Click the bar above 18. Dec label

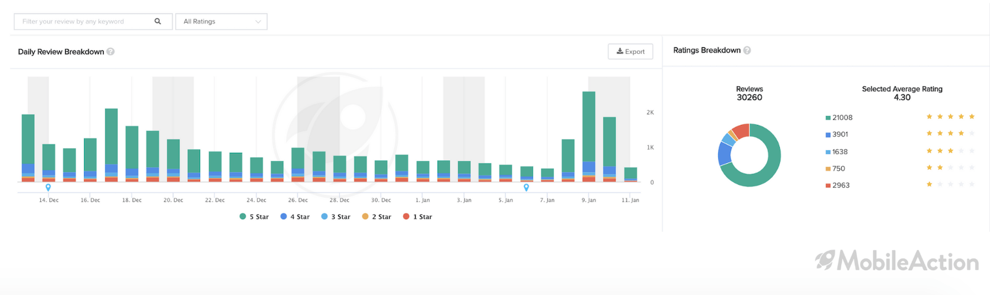132,154
